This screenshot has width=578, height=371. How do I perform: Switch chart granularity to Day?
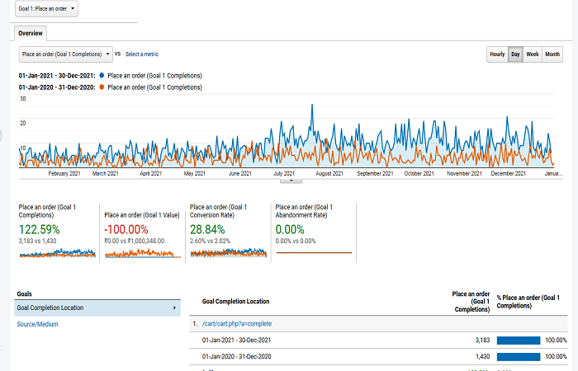[515, 54]
